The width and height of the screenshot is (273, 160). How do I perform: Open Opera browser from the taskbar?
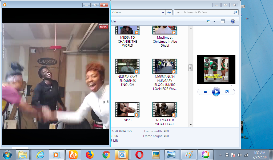coord(139,155)
